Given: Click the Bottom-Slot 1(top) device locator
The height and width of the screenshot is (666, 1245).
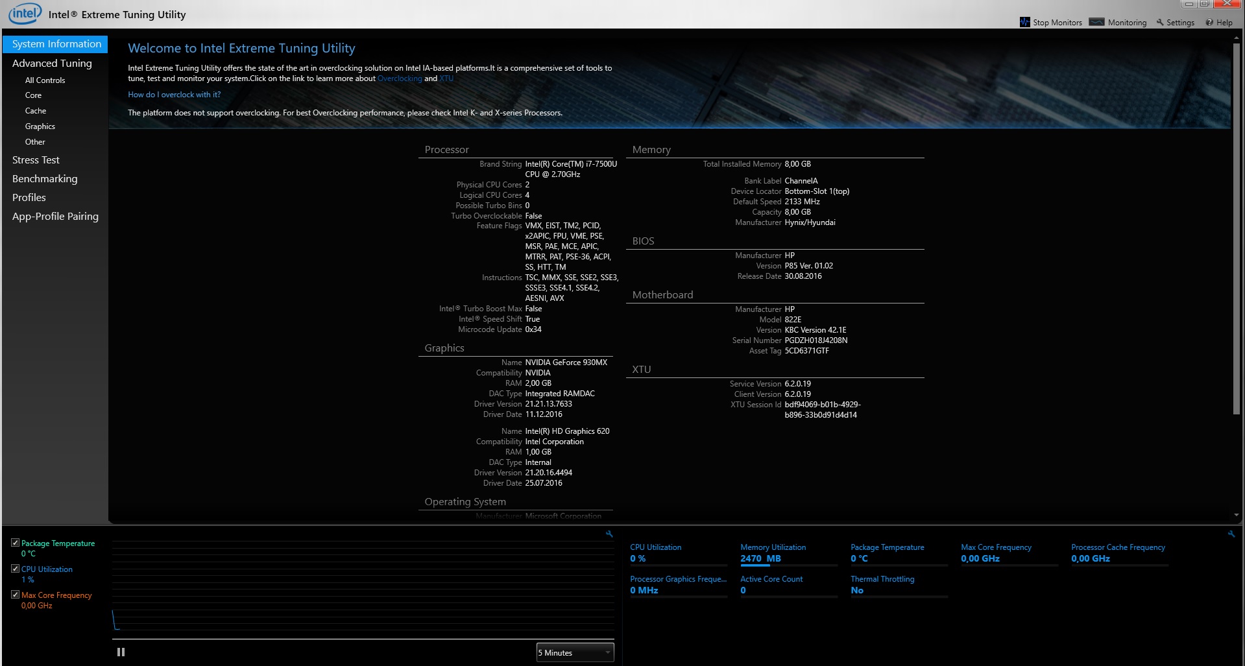Looking at the screenshot, I should tap(817, 191).
